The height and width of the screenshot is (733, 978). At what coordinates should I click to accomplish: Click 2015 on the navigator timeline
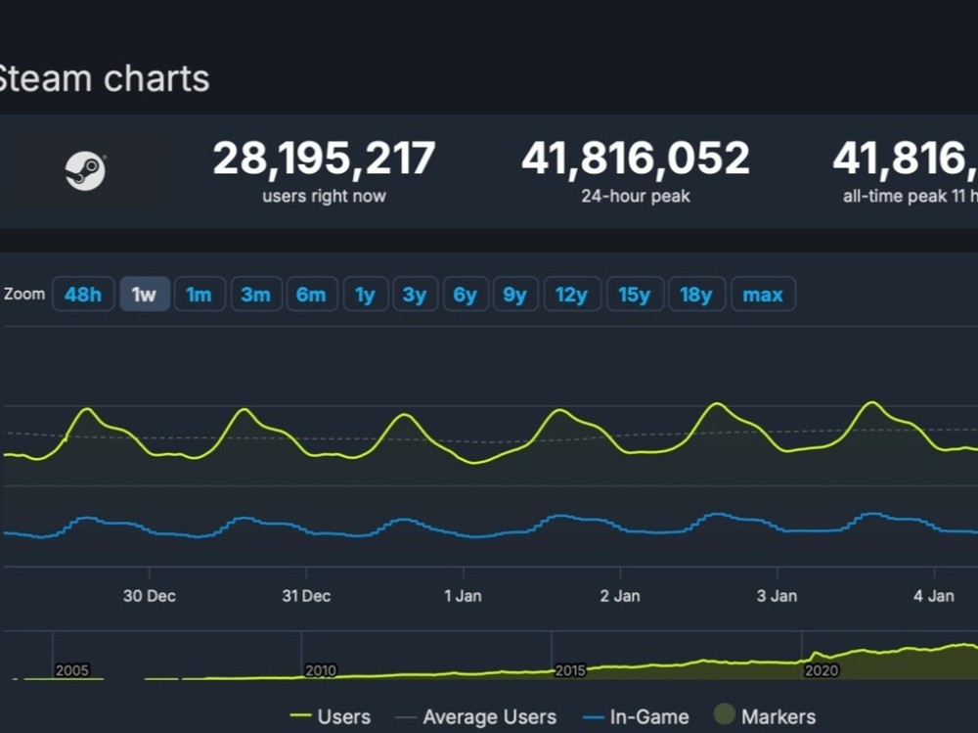570,671
